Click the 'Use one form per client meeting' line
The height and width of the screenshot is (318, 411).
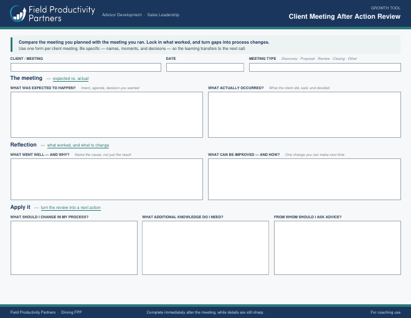point(132,49)
